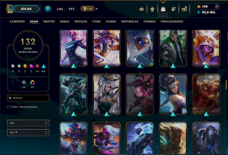Go to the Emotes tab
The width and height of the screenshot is (228, 155).
[49, 22]
